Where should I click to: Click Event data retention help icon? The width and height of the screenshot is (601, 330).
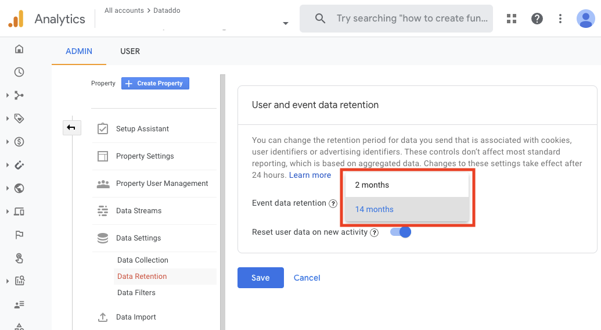point(333,204)
